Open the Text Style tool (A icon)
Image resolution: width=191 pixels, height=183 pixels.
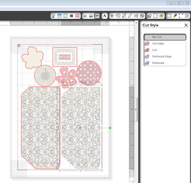pos(105,16)
